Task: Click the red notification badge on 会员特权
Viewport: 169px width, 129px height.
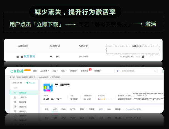Action: point(90,70)
